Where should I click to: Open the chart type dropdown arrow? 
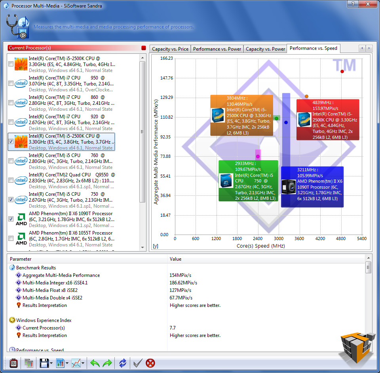point(67,364)
